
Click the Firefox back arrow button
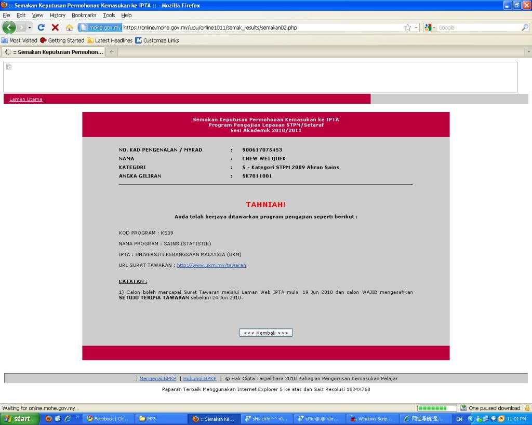point(9,28)
